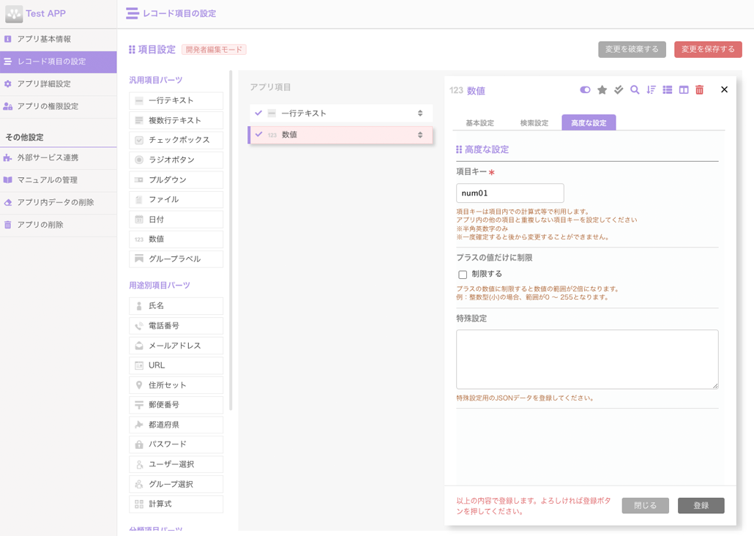This screenshot has height=536, width=754.
Task: Select 数値 part in 汎用項目パーツ
Action: tap(176, 239)
